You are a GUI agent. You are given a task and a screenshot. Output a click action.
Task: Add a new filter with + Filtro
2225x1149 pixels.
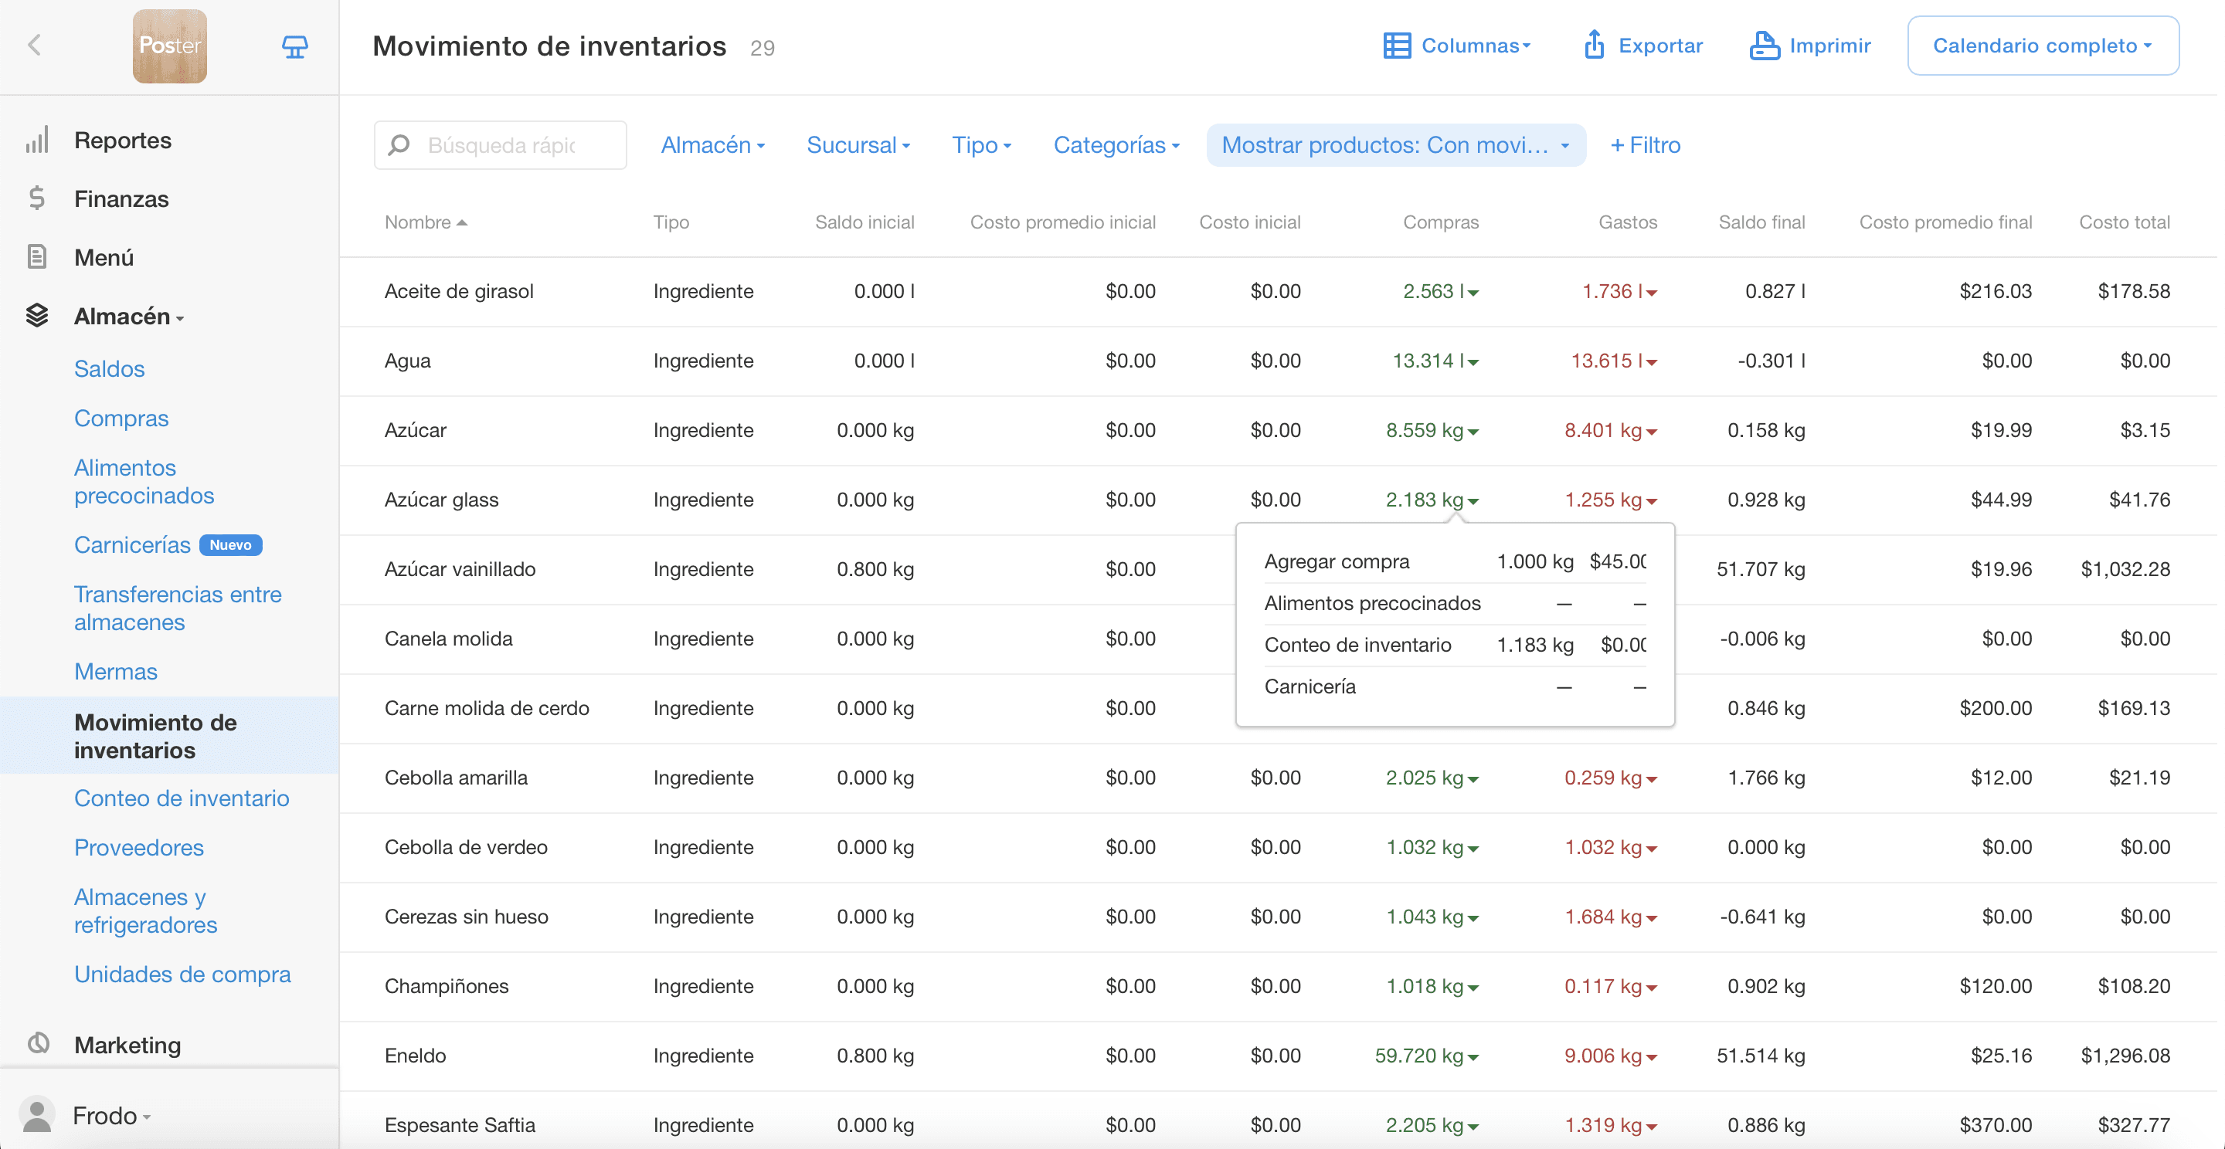click(x=1645, y=145)
